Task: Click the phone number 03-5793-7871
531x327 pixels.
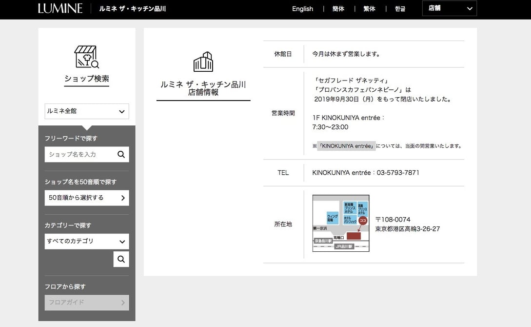Action: [x=398, y=172]
